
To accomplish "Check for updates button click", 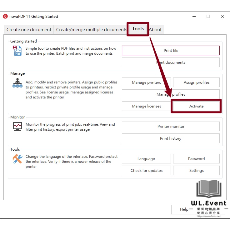I will (x=146, y=171).
